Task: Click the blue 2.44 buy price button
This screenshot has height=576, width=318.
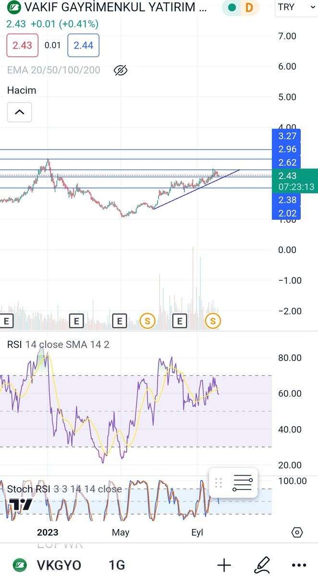Action: pyautogui.click(x=83, y=46)
